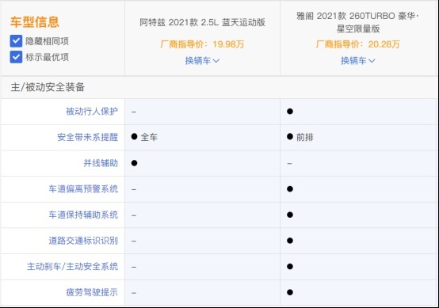Image resolution: width=439 pixels, height=308 pixels.
Task: Uncheck the 隐藏相同项 checkbox
Action: tap(16, 41)
